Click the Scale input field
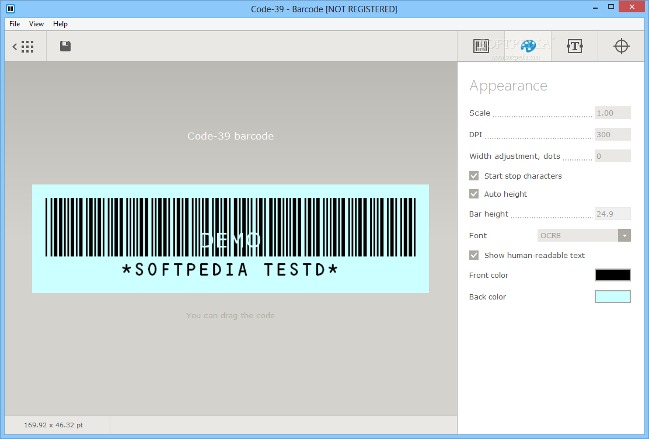The image size is (649, 439). coord(613,113)
